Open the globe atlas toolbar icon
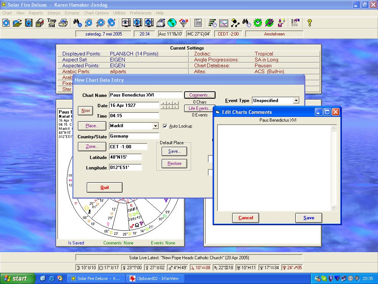 tap(172, 23)
